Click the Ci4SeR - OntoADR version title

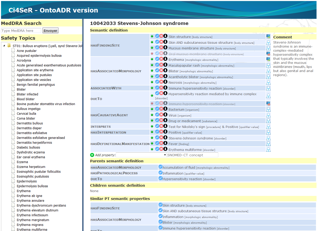pos(53,10)
